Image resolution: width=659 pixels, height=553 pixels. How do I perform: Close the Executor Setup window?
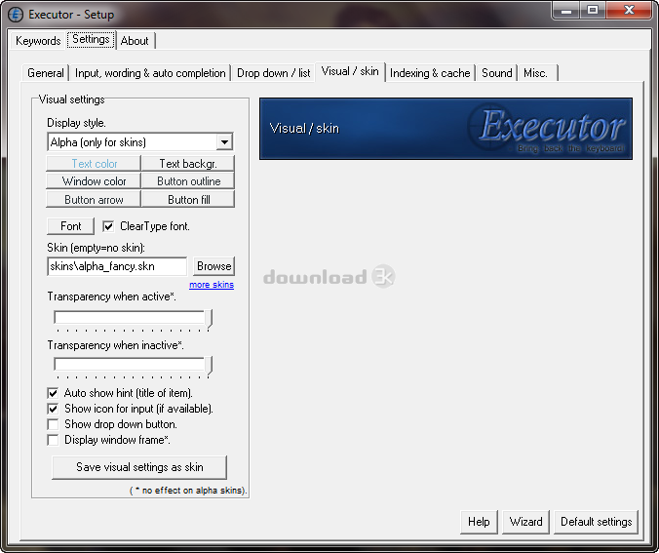coord(629,10)
